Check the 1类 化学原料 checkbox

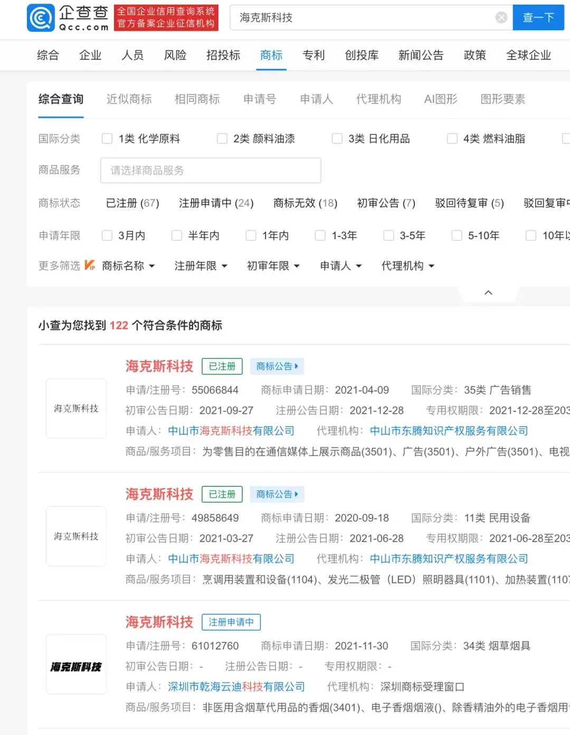pos(107,138)
